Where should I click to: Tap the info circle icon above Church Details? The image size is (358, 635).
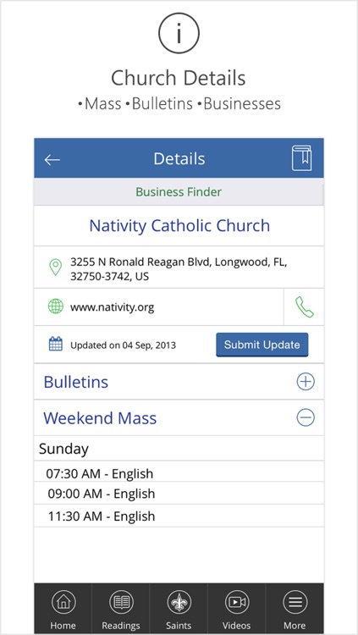(x=179, y=34)
